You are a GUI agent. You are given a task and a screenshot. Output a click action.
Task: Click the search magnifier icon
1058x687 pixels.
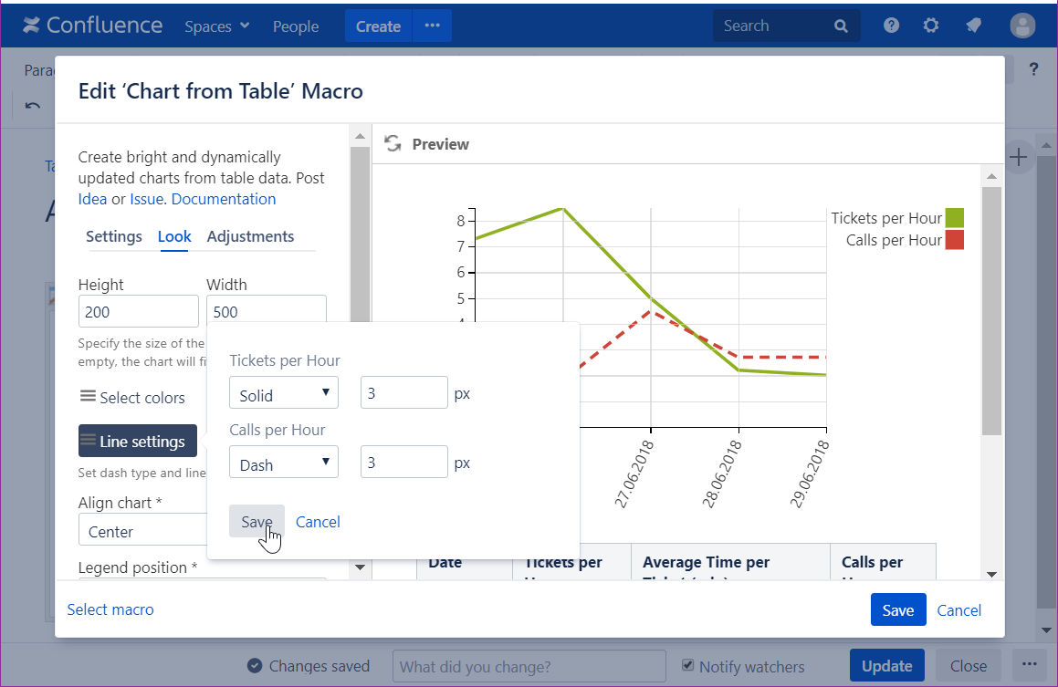click(841, 26)
